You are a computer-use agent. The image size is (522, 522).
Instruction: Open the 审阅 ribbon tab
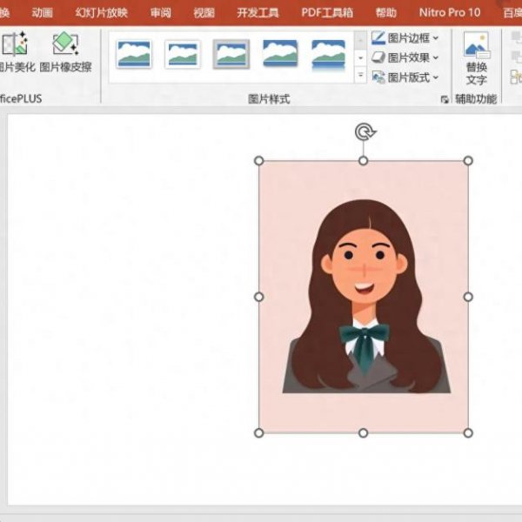tap(160, 12)
